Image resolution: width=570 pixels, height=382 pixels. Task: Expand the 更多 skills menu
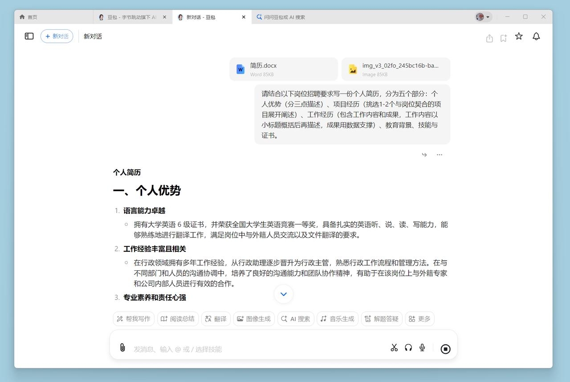tap(419, 319)
